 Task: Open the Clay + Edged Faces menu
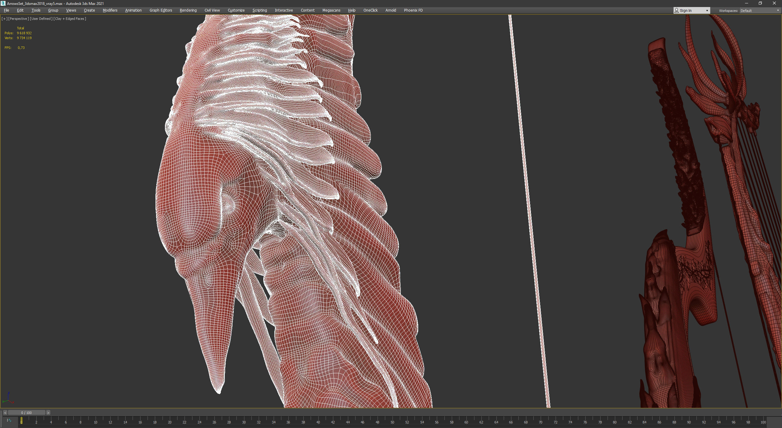pyautogui.click(x=70, y=19)
